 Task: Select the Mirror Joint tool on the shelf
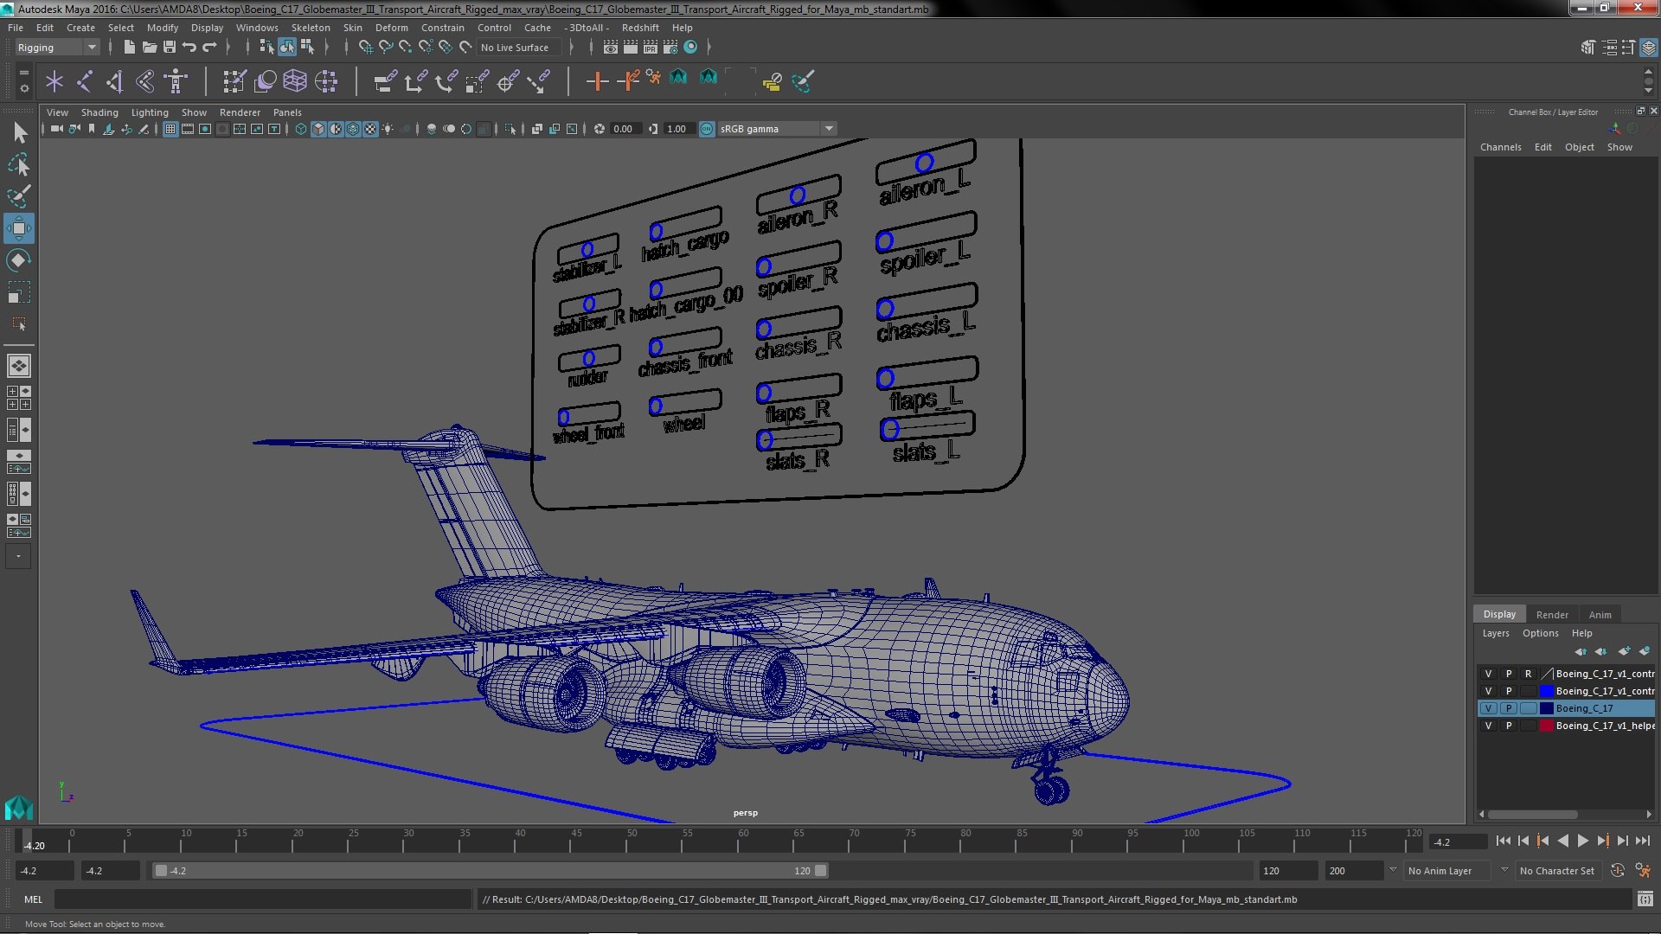pos(114,81)
